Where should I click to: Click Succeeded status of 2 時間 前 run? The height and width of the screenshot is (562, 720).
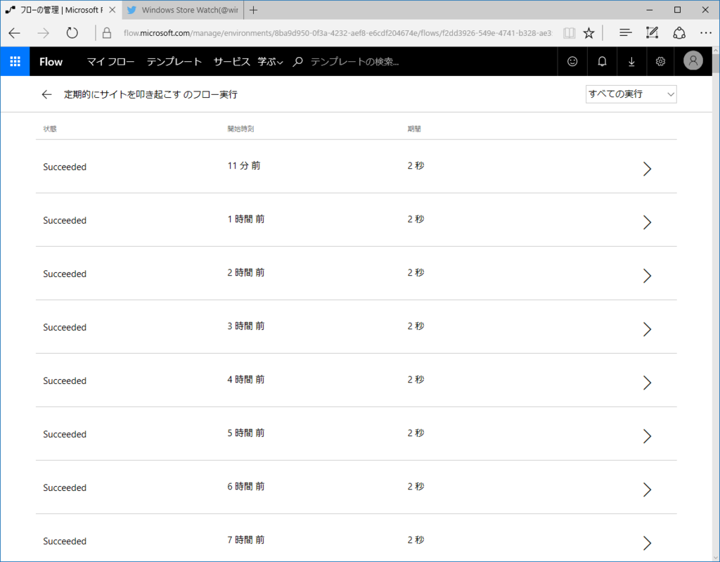pyautogui.click(x=65, y=274)
